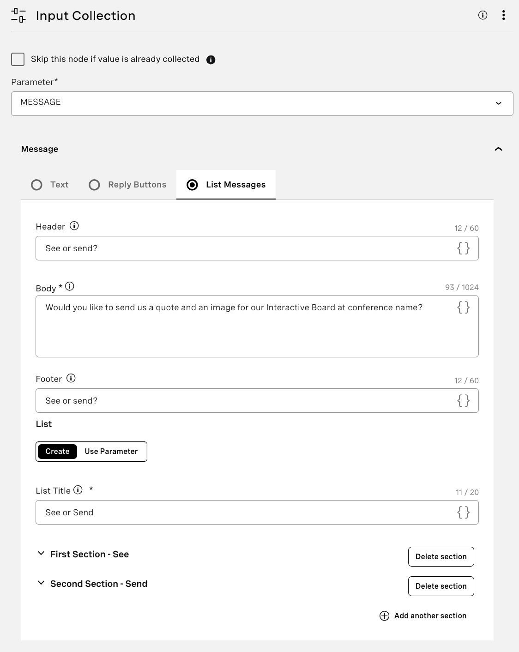Insert parameter braces in Body field
519x652 pixels.
pos(463,308)
